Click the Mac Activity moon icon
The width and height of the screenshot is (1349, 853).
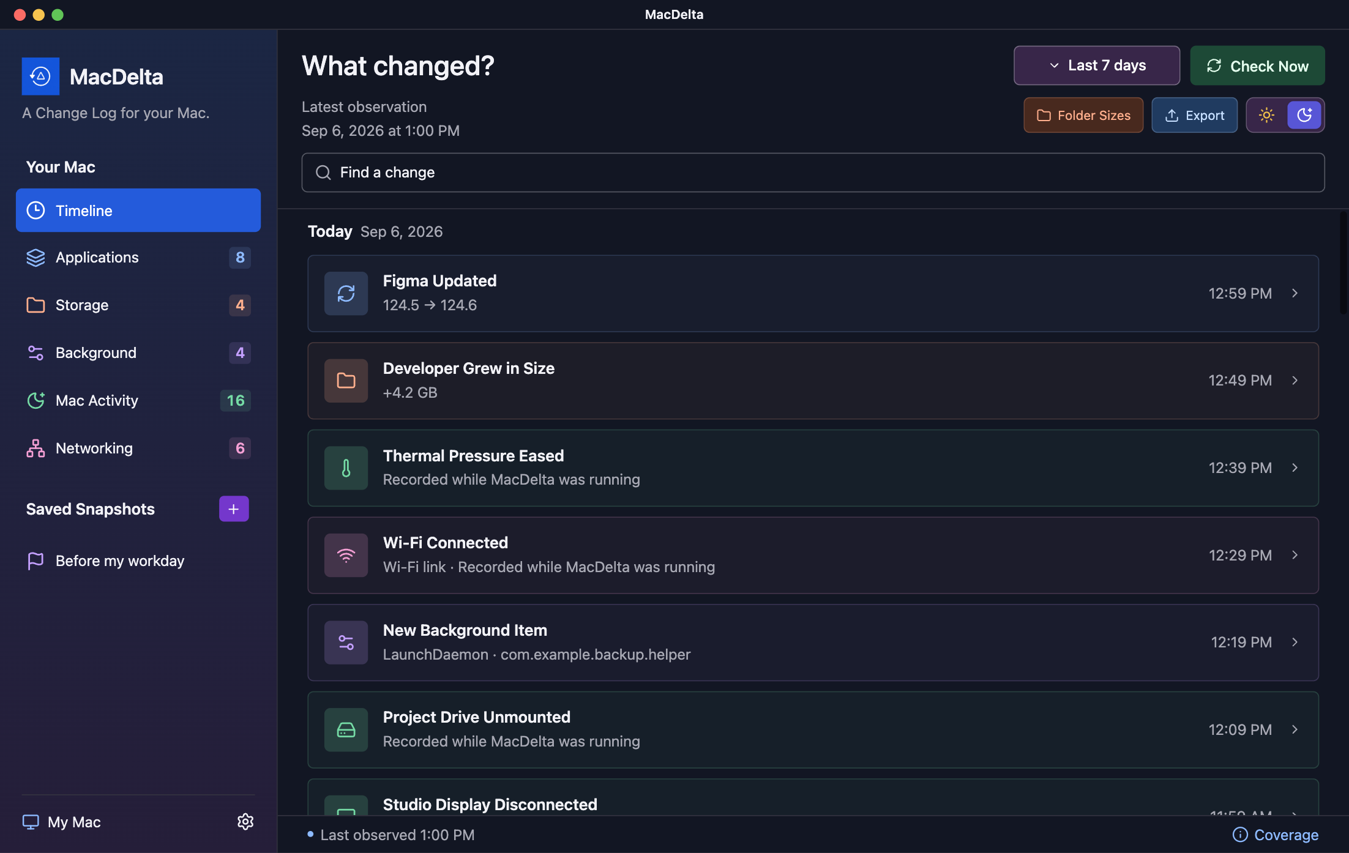click(x=35, y=400)
